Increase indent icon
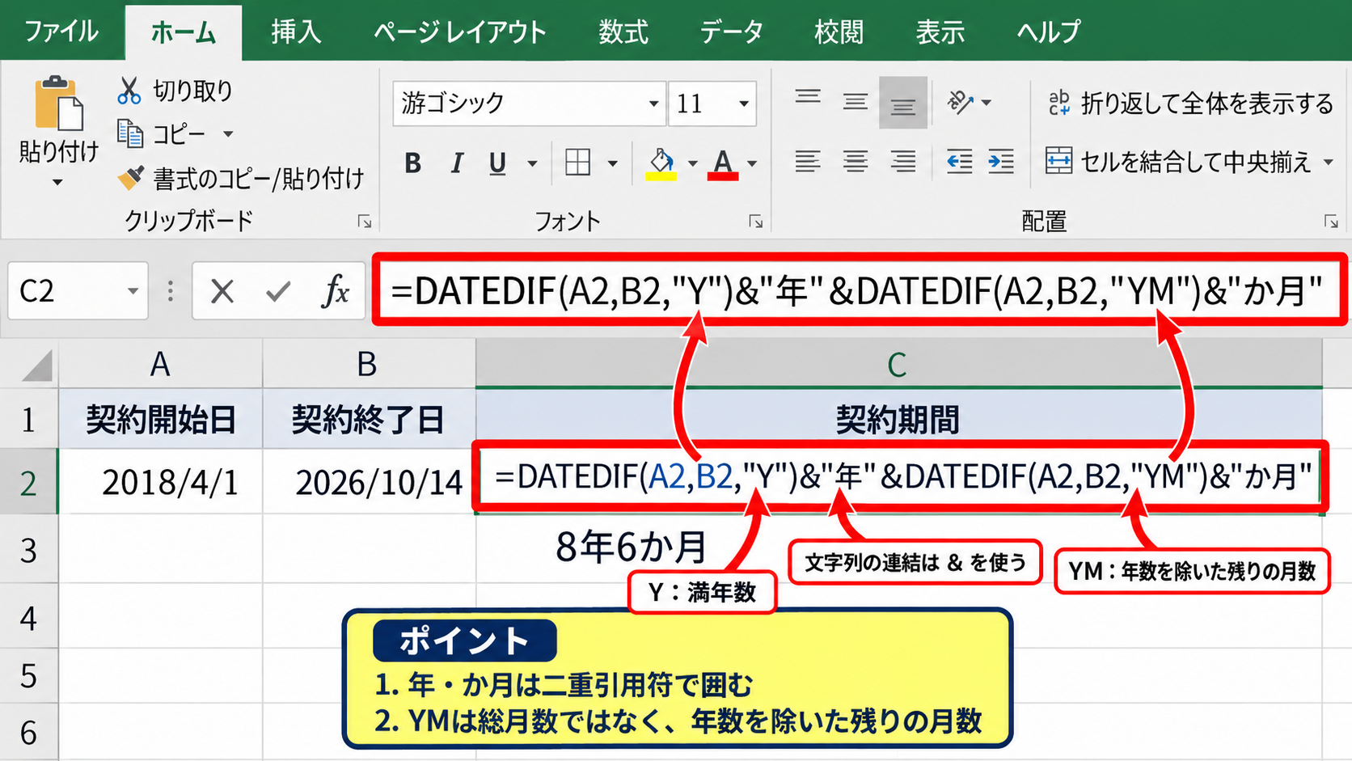1352x761 pixels. tap(1001, 162)
